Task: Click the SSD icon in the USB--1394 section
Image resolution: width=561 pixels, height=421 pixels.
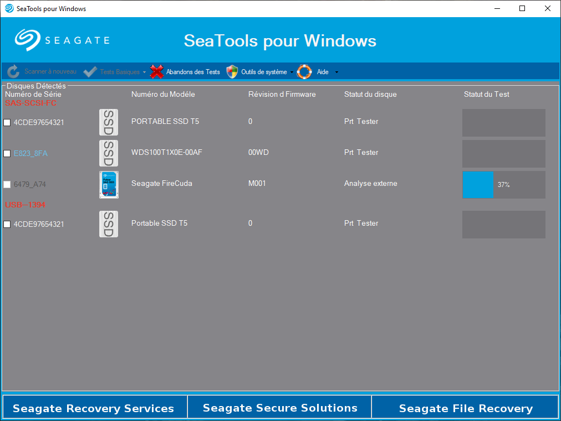Action: pyautogui.click(x=109, y=224)
